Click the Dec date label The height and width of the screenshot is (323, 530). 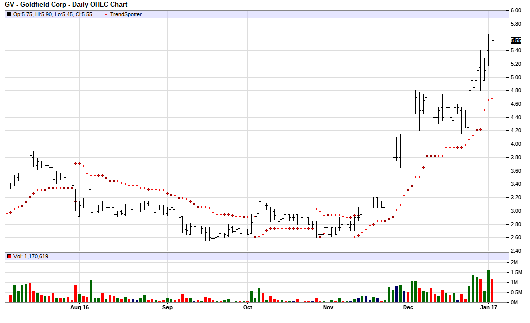pyautogui.click(x=408, y=307)
